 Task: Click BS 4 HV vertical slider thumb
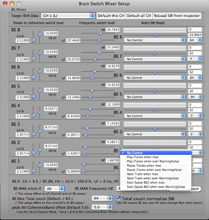click(40, 113)
